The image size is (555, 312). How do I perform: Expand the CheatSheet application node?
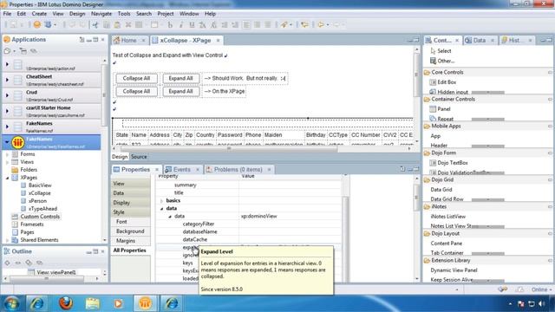pyautogui.click(x=7, y=80)
